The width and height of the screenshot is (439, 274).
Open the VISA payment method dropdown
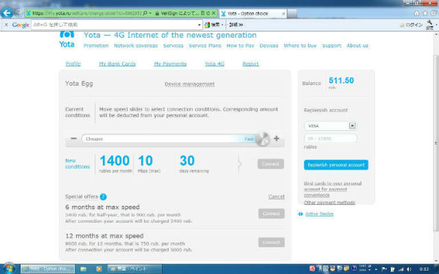pyautogui.click(x=352, y=125)
